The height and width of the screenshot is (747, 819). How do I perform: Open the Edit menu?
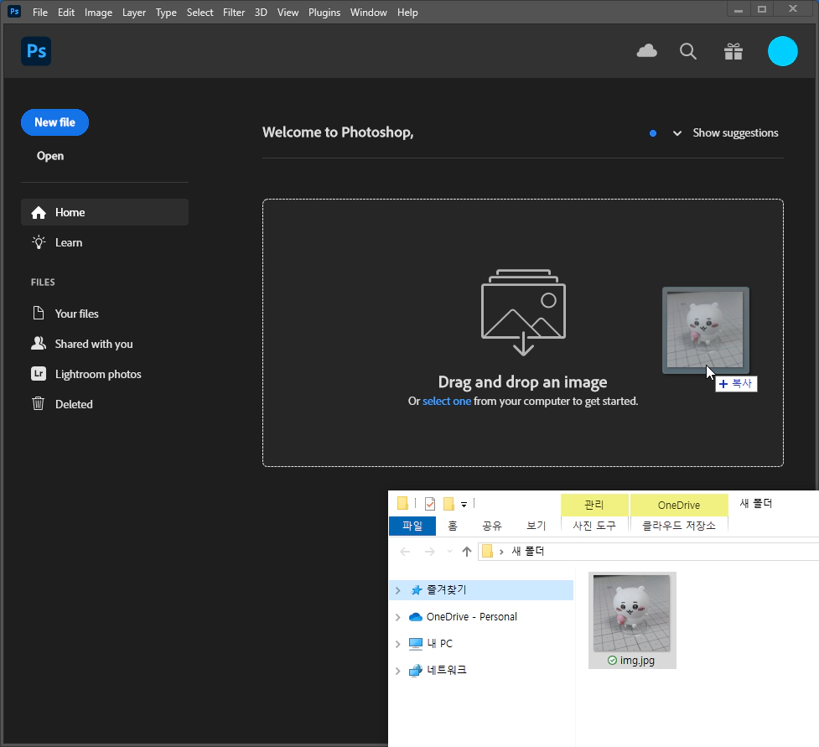click(x=66, y=13)
